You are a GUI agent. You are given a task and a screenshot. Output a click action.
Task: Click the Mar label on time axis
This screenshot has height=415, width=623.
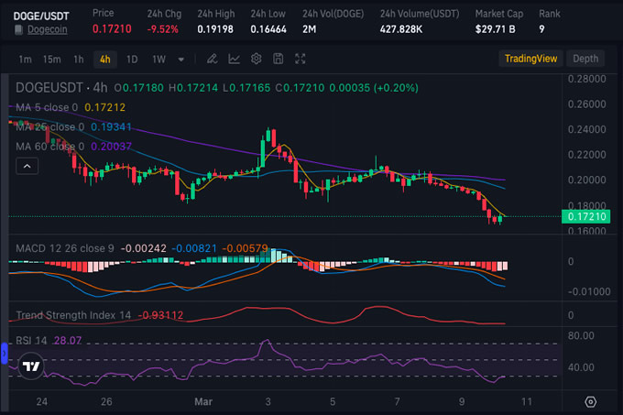click(203, 401)
